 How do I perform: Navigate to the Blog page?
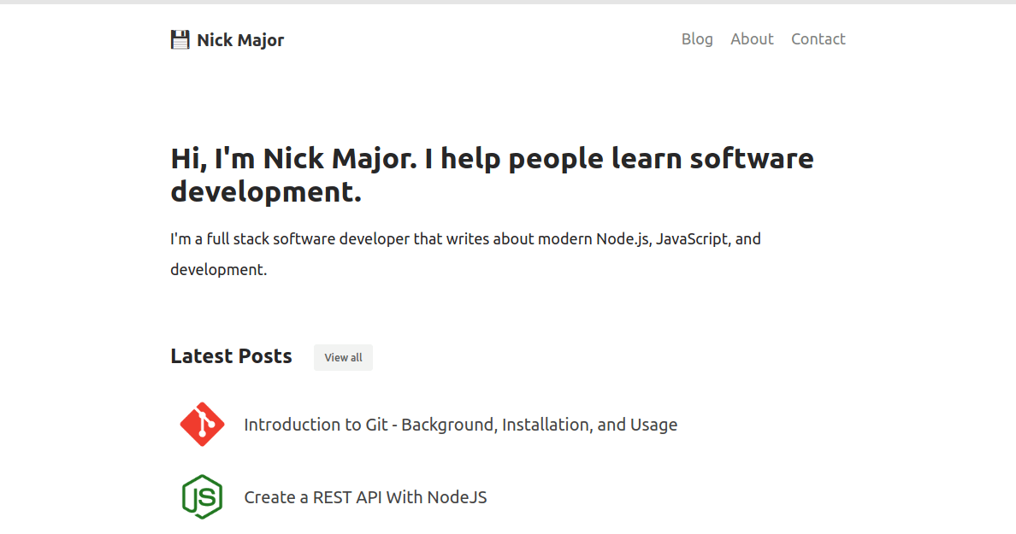tap(697, 38)
